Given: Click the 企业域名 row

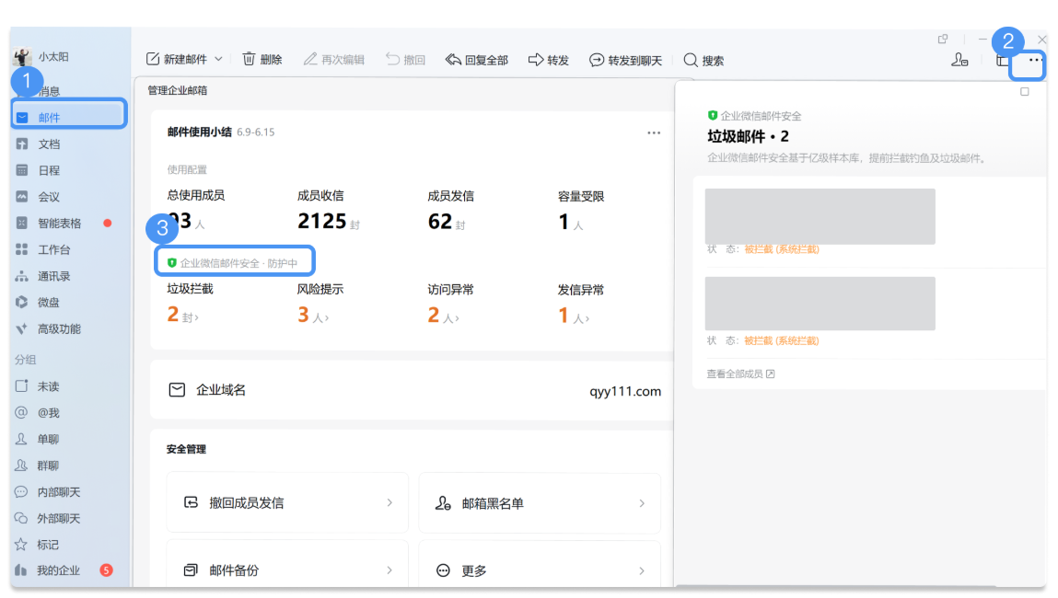Looking at the screenshot, I should pyautogui.click(x=413, y=390).
